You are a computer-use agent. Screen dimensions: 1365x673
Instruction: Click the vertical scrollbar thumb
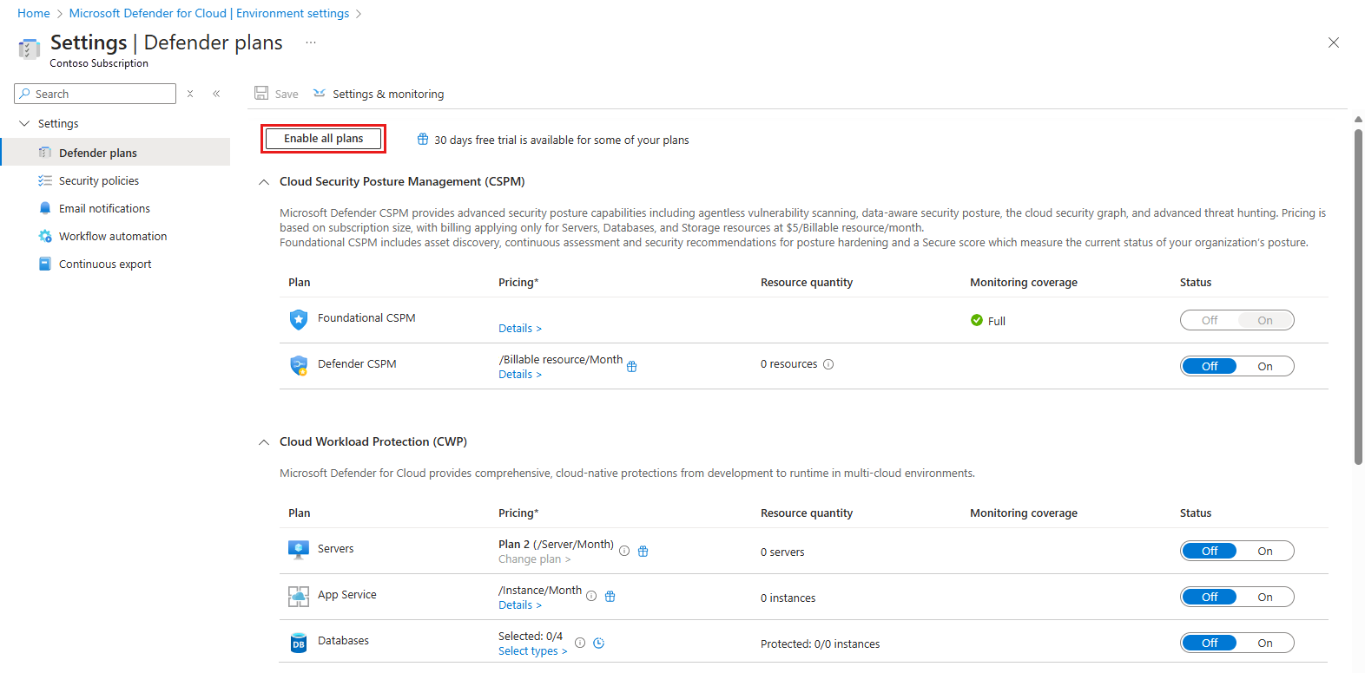(1358, 297)
